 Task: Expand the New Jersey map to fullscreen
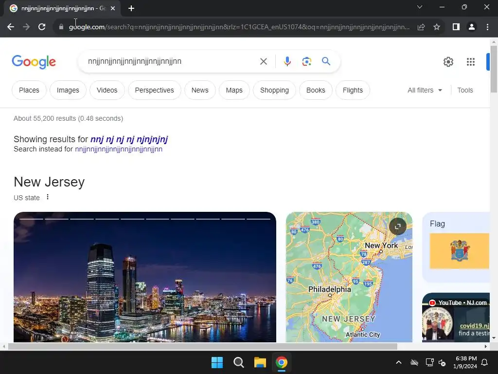coord(398,226)
